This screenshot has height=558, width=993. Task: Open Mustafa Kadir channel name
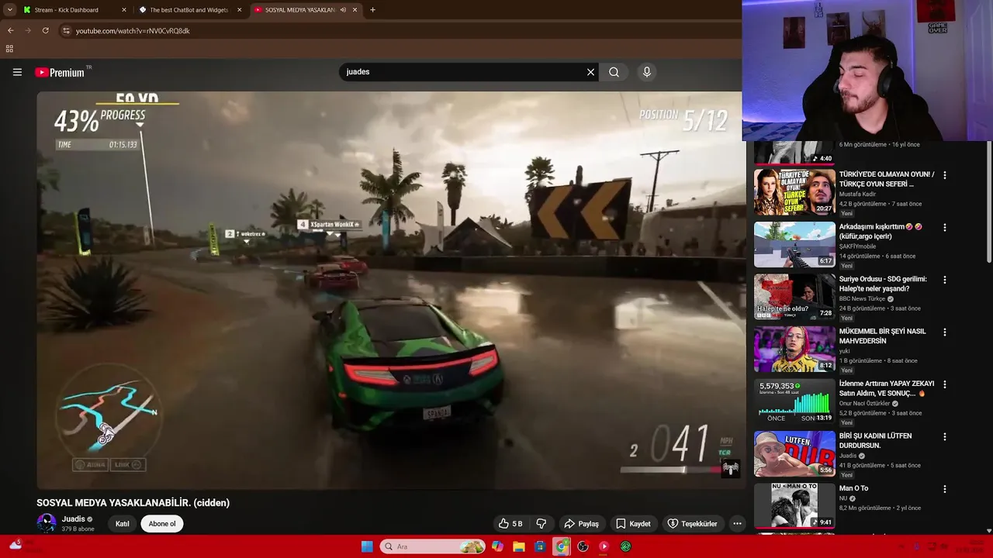point(857,195)
